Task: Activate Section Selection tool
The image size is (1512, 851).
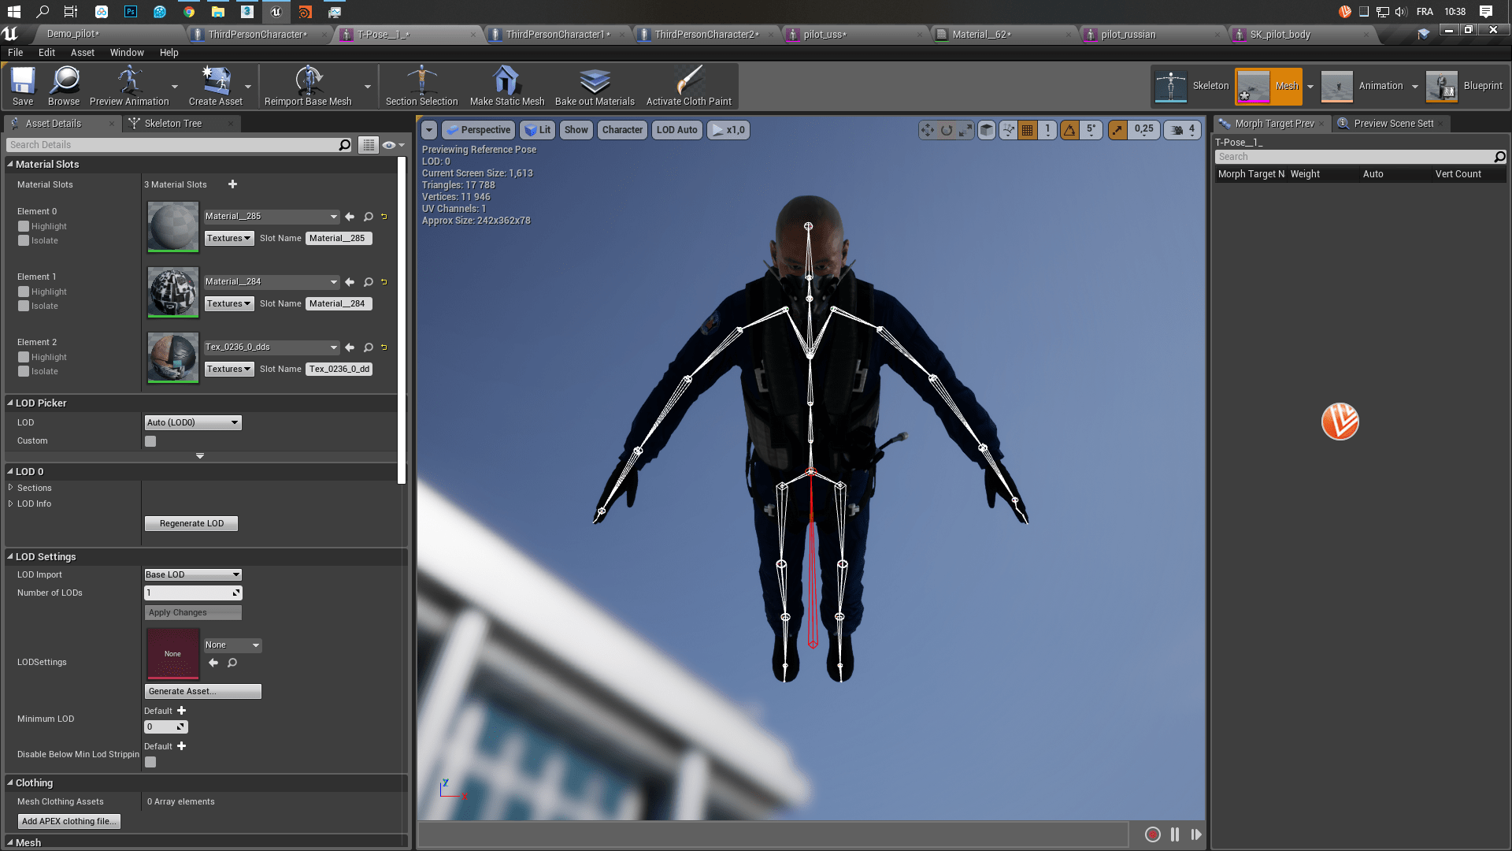Action: pyautogui.click(x=421, y=86)
